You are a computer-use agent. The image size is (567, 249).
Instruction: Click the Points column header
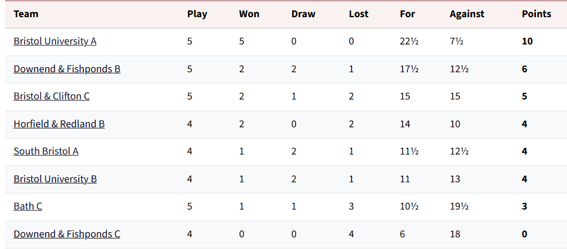coord(536,14)
